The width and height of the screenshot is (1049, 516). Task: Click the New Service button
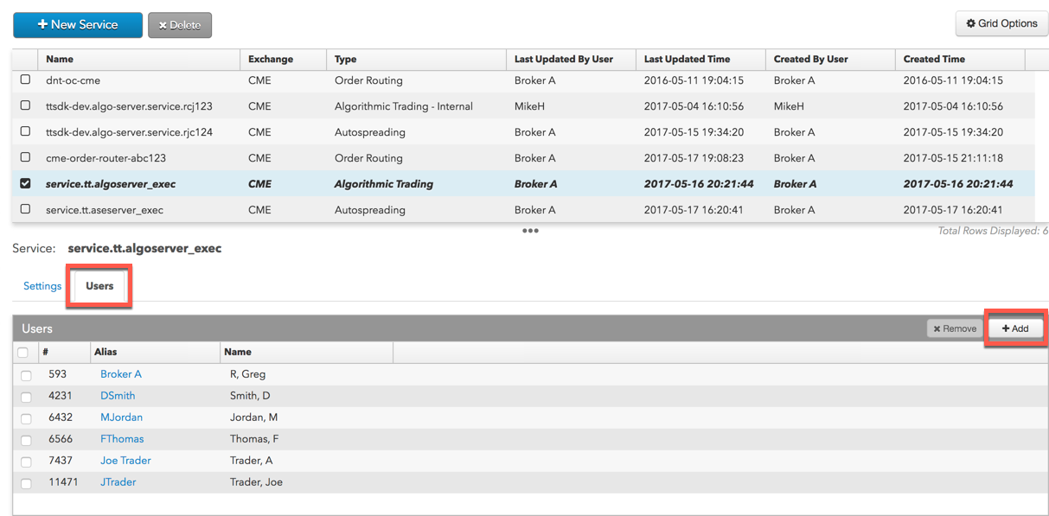click(x=78, y=25)
